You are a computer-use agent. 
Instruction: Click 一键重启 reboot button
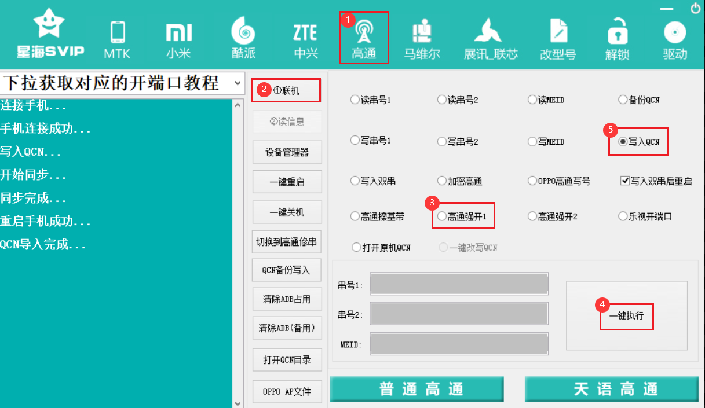[287, 182]
